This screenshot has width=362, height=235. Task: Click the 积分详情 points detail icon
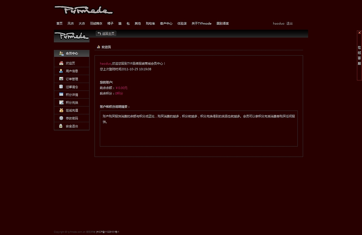[x=61, y=95]
